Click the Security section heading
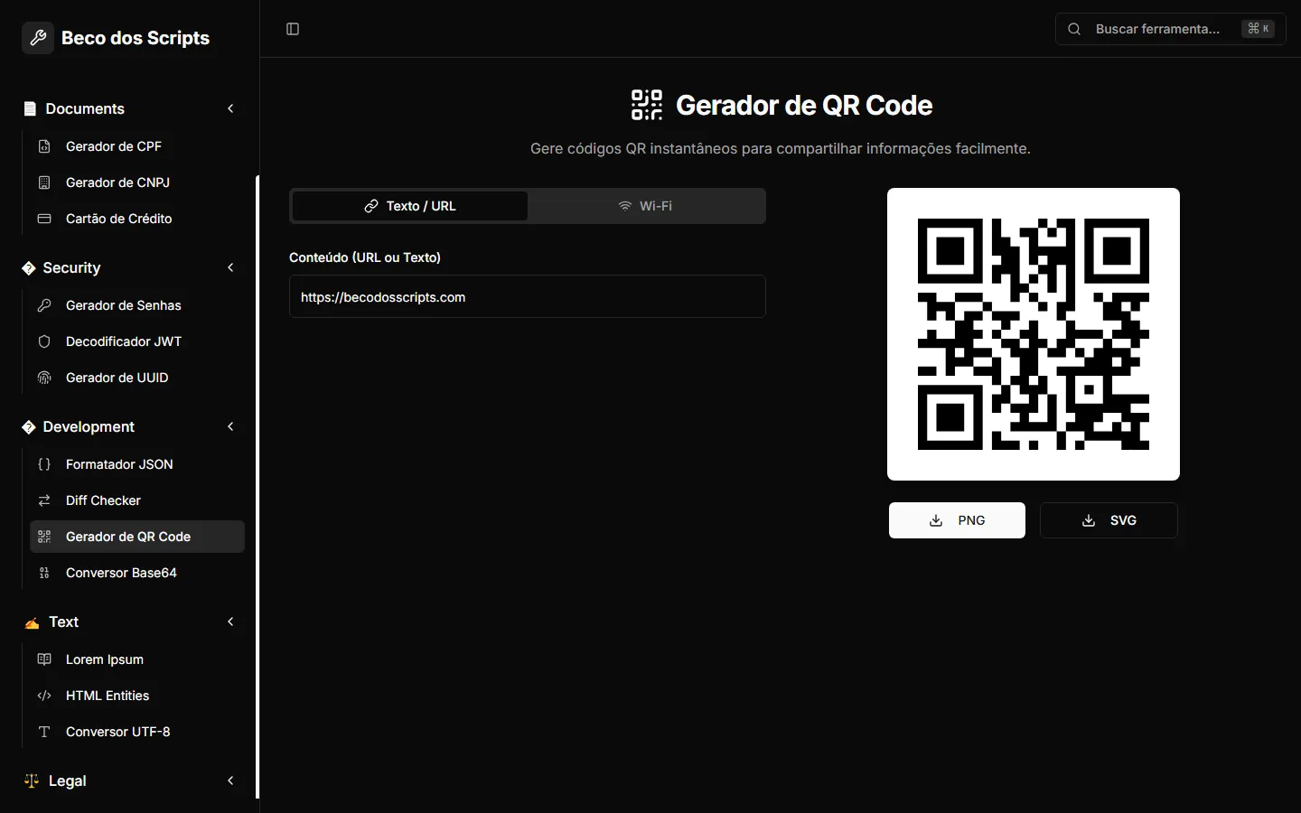The height and width of the screenshot is (813, 1301). 71,267
